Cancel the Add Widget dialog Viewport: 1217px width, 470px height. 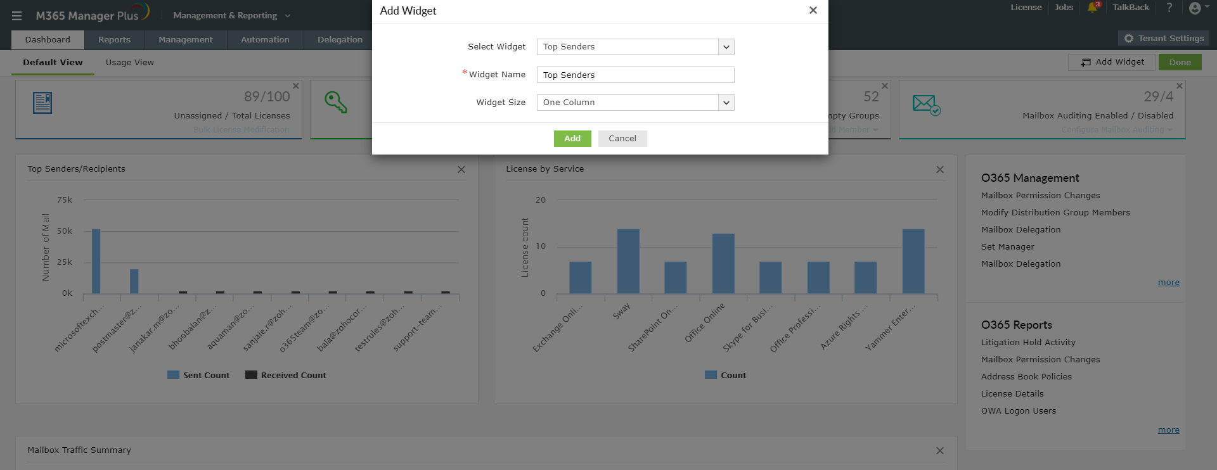click(x=622, y=139)
